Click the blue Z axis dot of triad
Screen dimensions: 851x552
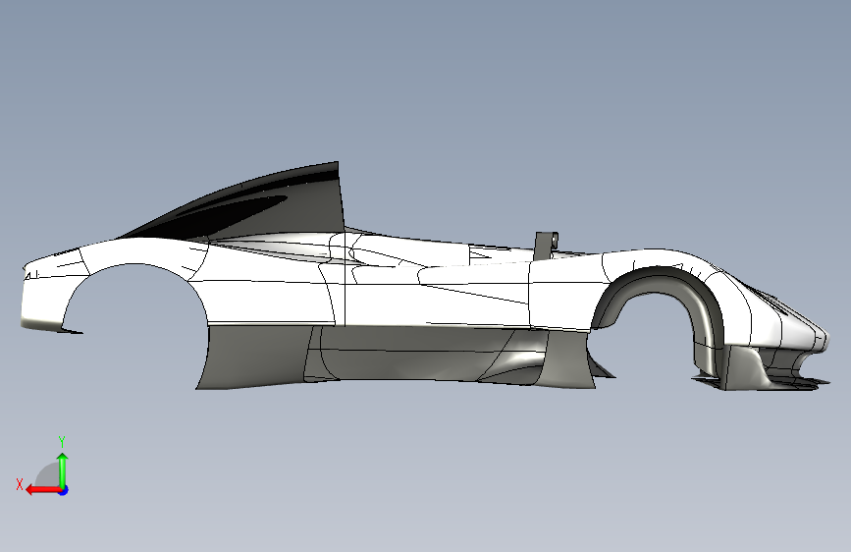tap(64, 490)
